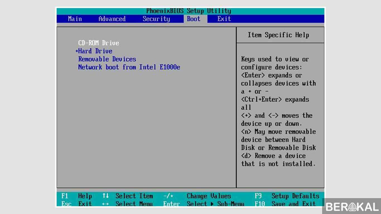The height and width of the screenshot is (214, 381).
Task: Click the left-right arrows key icon
Action: coord(105,204)
